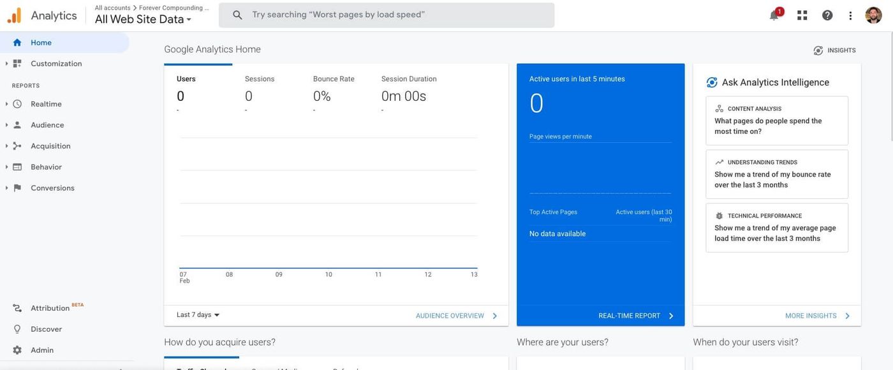The width and height of the screenshot is (893, 370).
Task: Click the Discover lightbulb icon
Action: (17, 329)
